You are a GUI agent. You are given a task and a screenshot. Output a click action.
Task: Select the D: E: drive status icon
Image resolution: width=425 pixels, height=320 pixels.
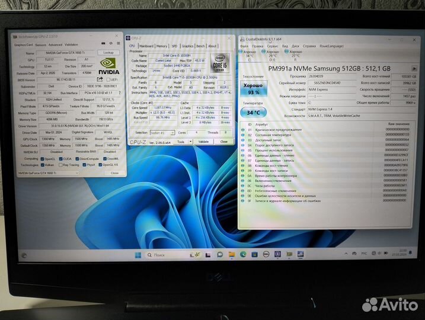coord(263,51)
